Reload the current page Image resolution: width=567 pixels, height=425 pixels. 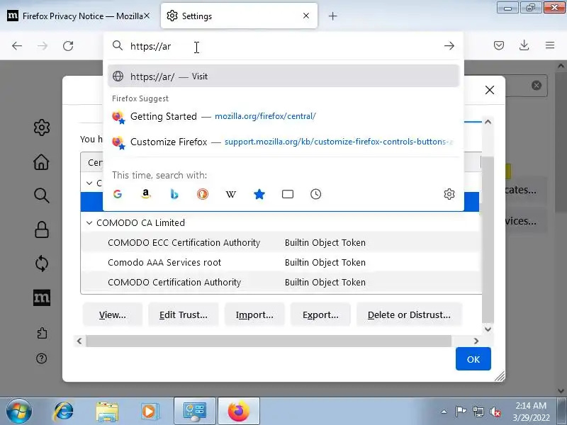68,46
